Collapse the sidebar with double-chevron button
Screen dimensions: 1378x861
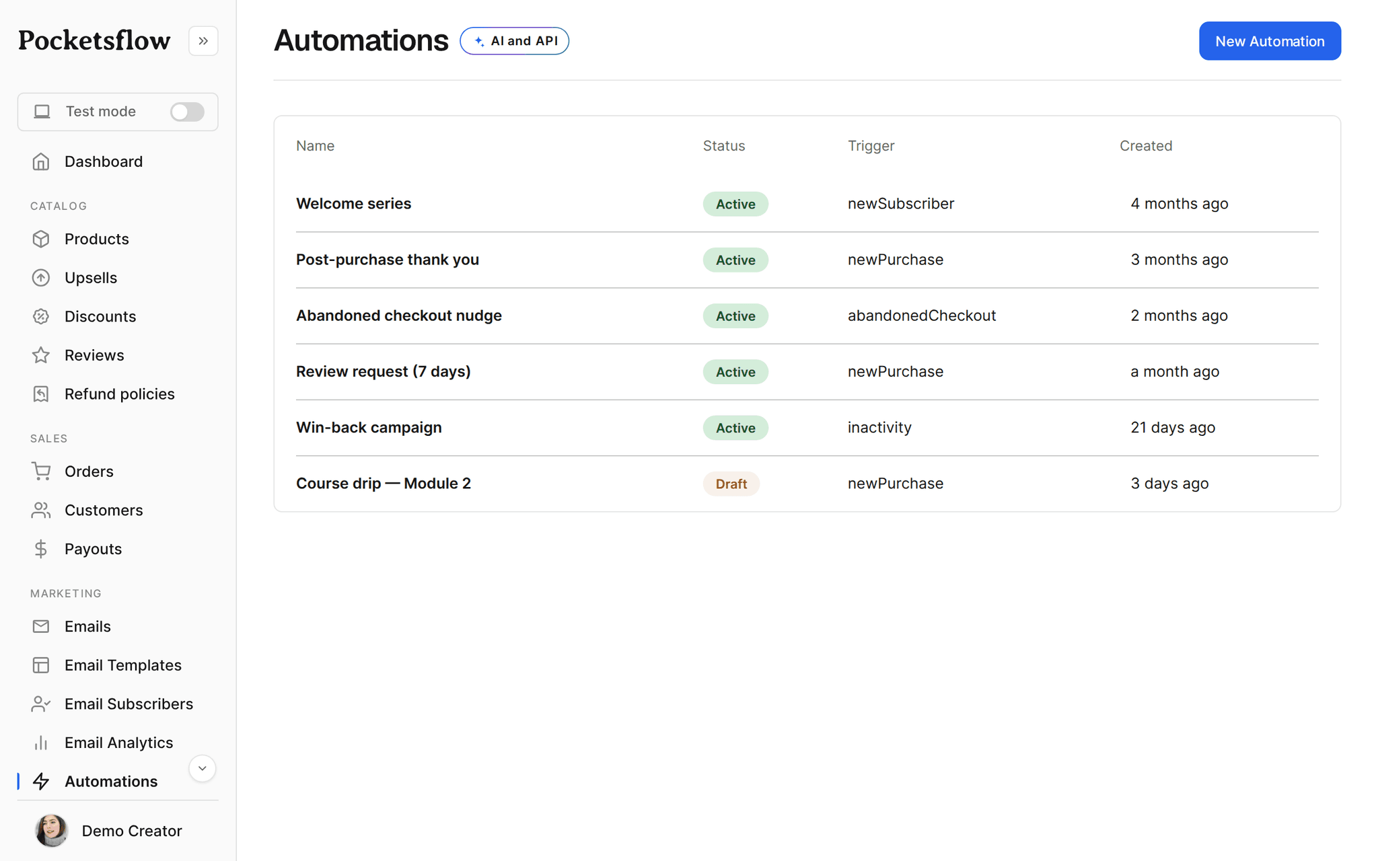(x=203, y=41)
